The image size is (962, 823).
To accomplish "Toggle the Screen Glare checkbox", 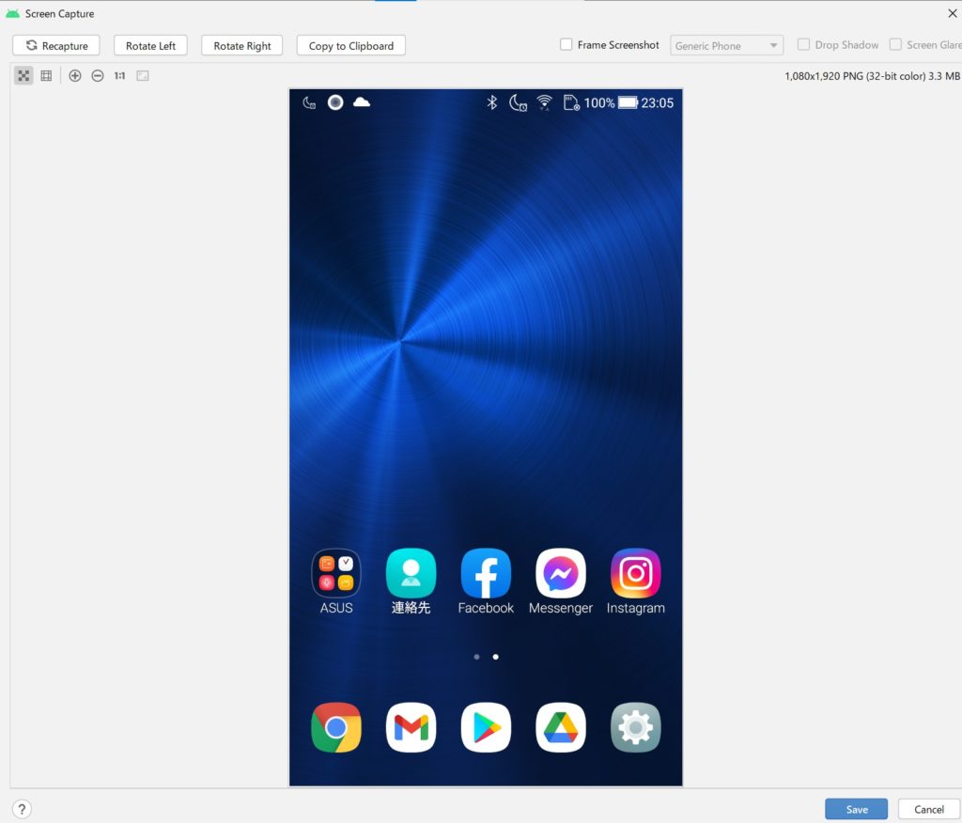I will pos(895,44).
